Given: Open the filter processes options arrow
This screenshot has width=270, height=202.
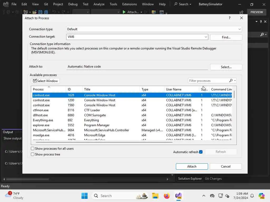Looking at the screenshot, I should pyautogui.click(x=235, y=80).
